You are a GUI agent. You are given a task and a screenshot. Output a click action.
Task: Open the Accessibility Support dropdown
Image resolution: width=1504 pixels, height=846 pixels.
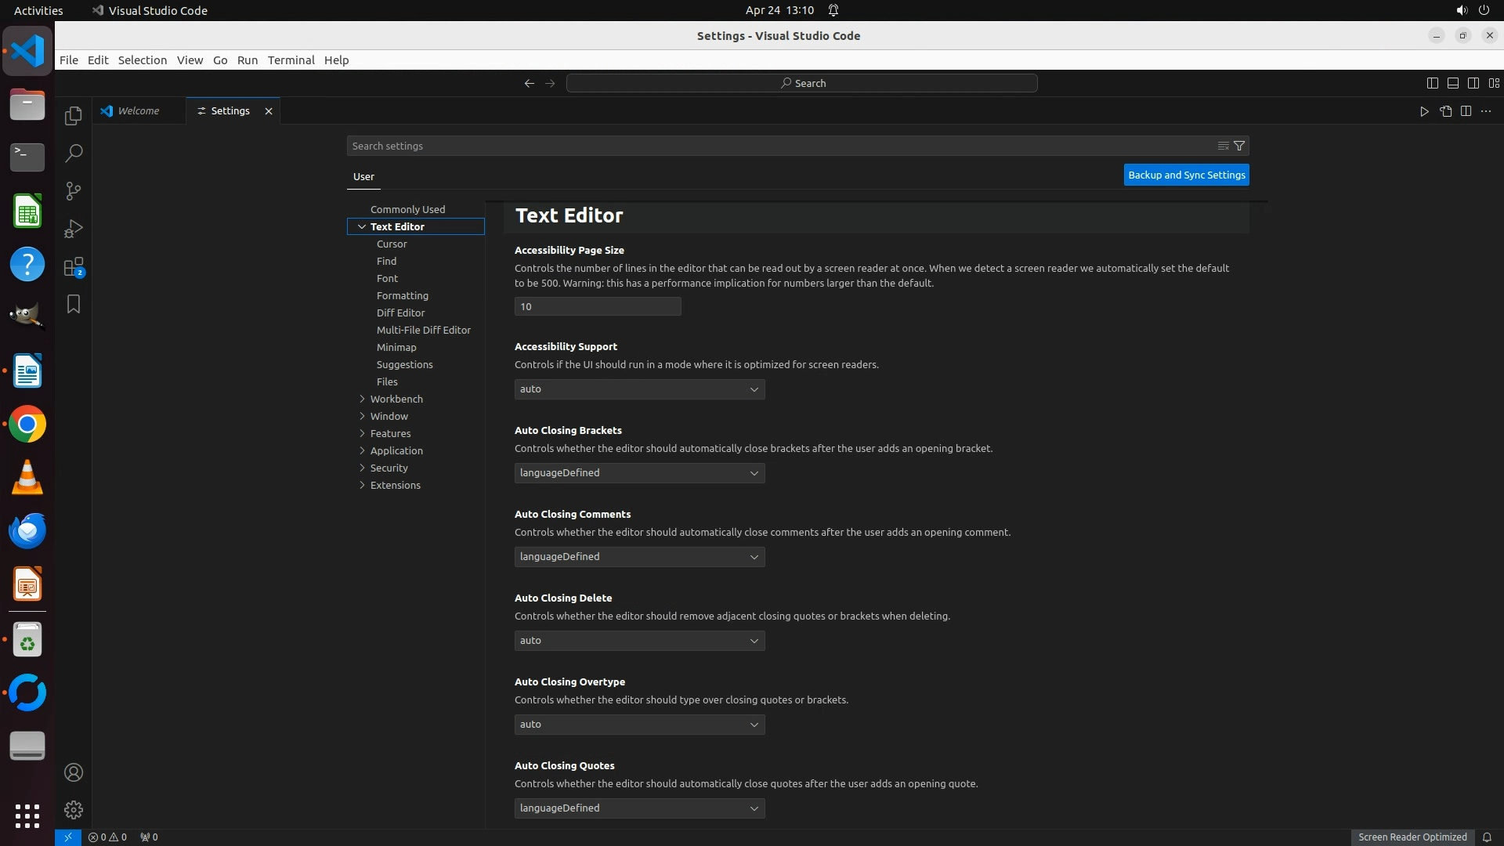639,389
